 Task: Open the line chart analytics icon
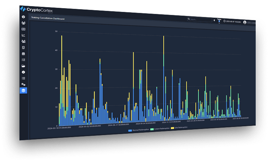(x=23, y=35)
